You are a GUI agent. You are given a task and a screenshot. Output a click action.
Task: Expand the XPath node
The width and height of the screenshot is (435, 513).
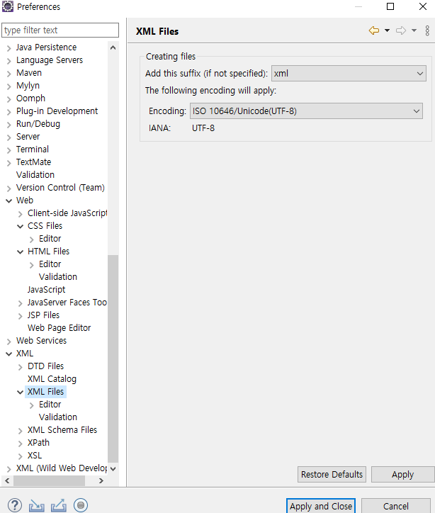21,444
